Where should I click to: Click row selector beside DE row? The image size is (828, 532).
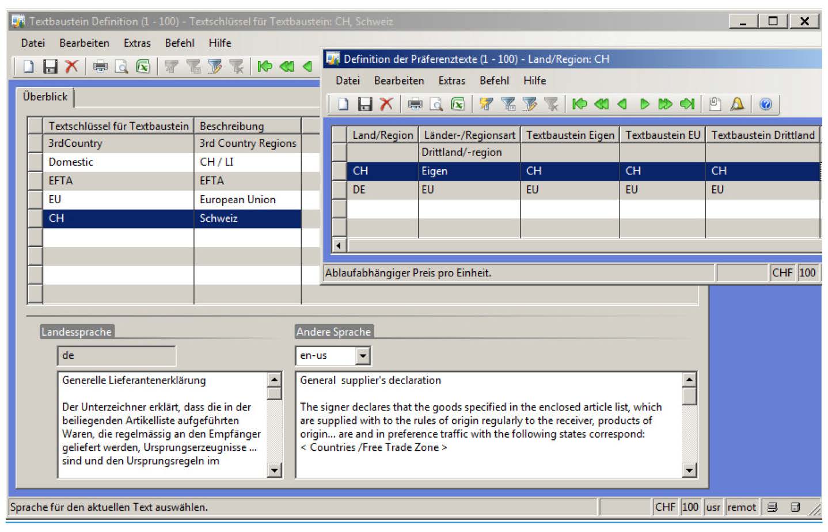click(x=339, y=190)
